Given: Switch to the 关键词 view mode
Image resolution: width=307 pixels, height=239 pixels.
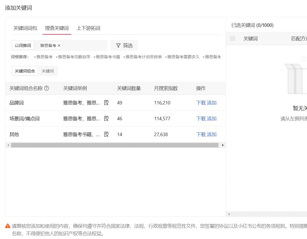Looking at the screenshot, I should (x=48, y=71).
